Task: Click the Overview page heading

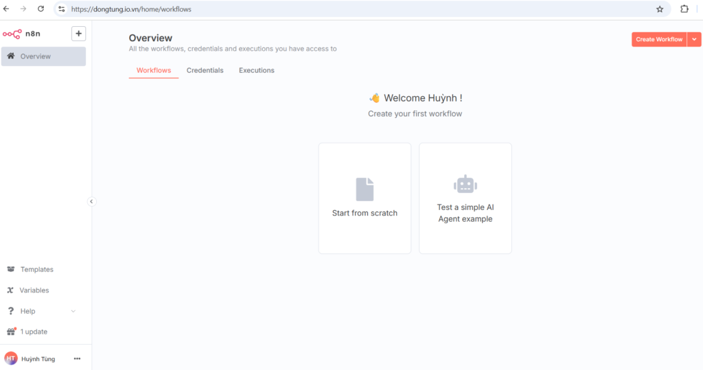Action: tap(150, 38)
